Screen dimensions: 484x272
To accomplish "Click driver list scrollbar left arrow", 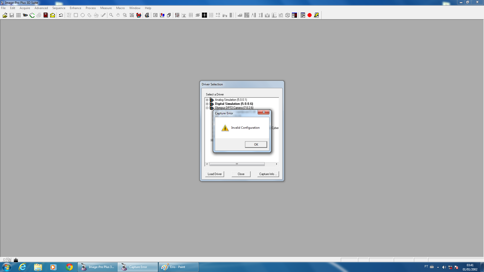I will coord(207,164).
